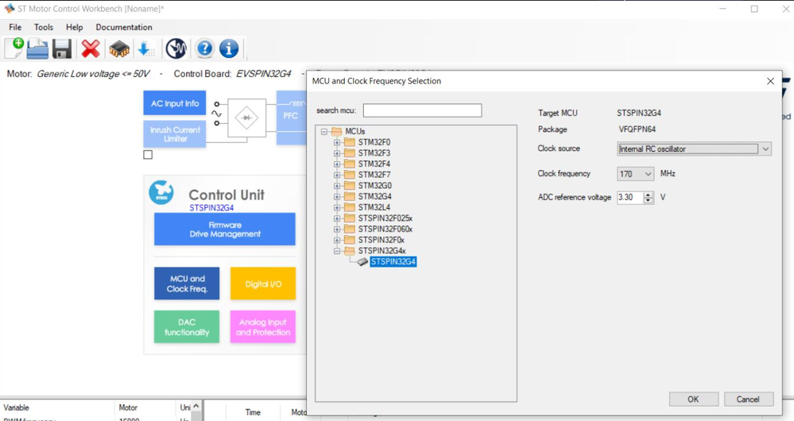Collapse the STSPIN32G4x tree folder

point(337,251)
